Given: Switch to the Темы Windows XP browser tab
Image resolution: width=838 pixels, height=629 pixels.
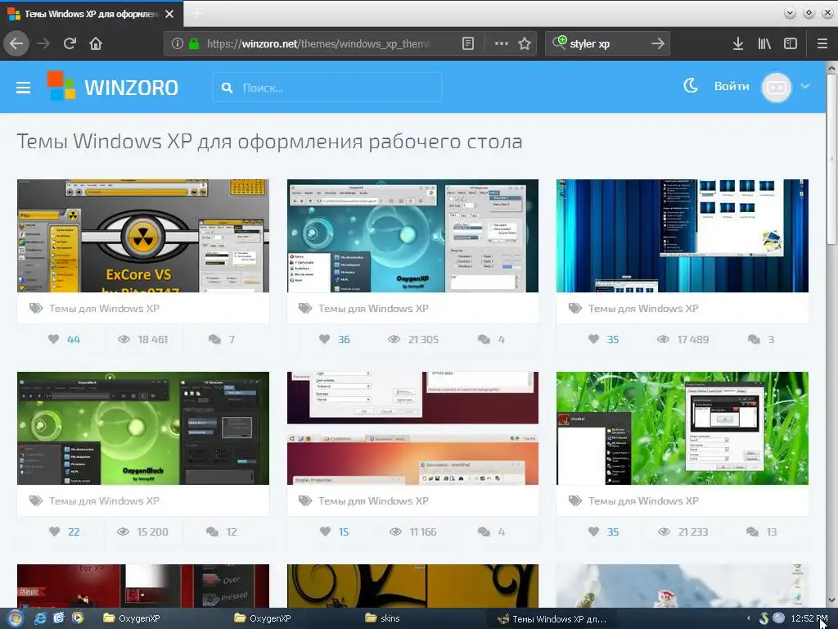Looking at the screenshot, I should click(x=92, y=14).
